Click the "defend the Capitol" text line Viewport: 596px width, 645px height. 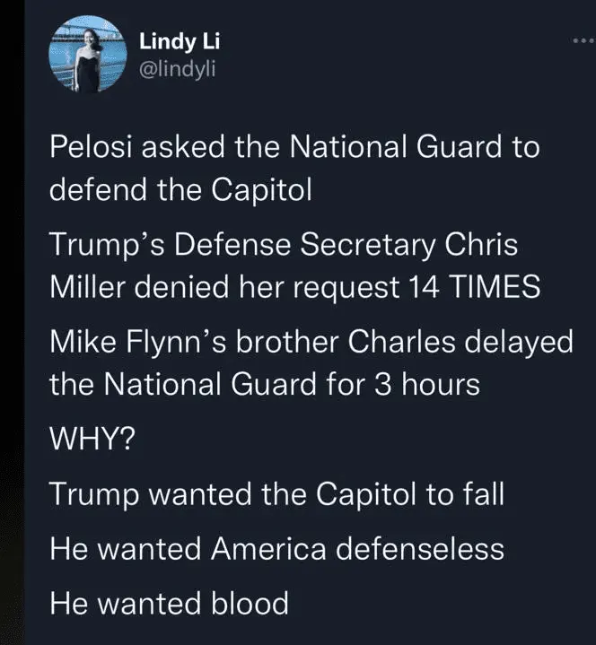point(179,192)
